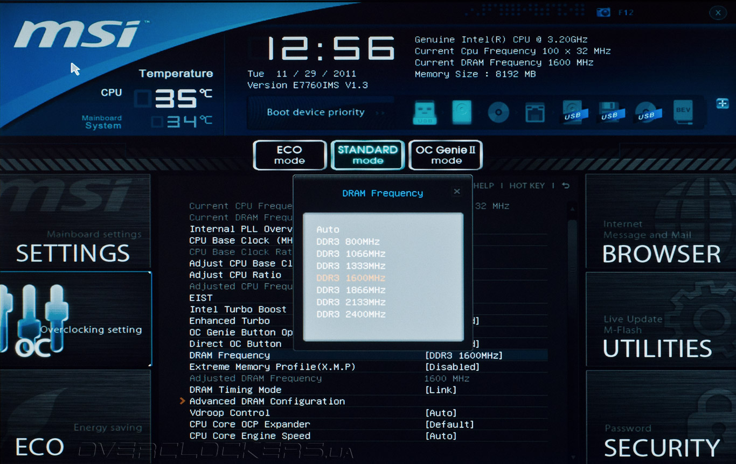Viewport: 736px width, 464px height.
Task: Click the date Tue 11 / 29 / 2011
Action: (302, 74)
